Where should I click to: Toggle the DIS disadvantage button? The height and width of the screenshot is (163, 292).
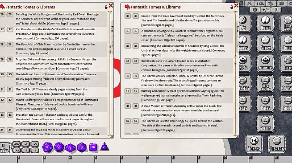pos(17,150)
